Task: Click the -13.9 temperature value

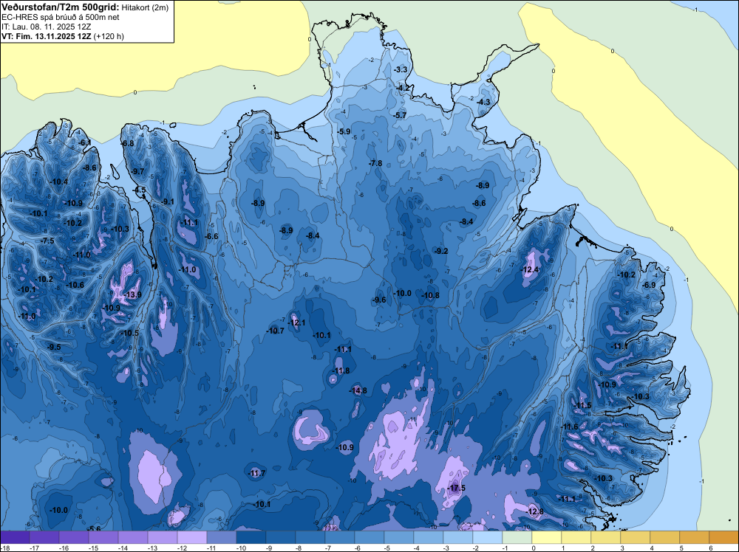Action: click(132, 294)
